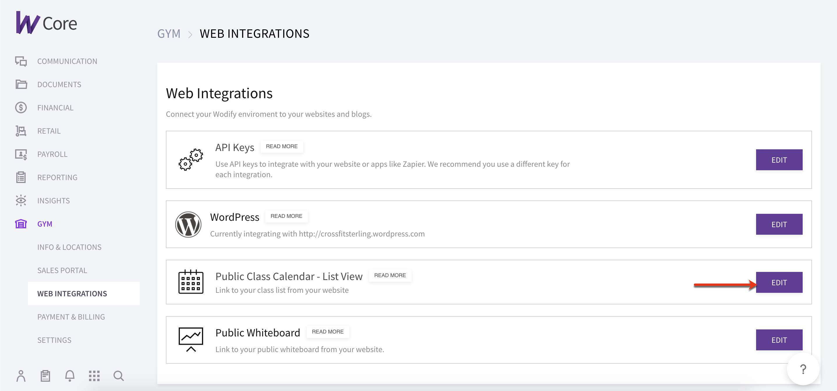Click the search magnifier icon

coord(119,376)
